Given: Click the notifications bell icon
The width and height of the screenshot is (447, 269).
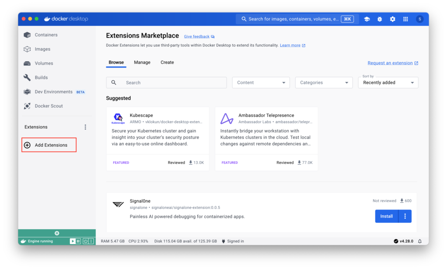Looking at the screenshot, I should click(420, 241).
